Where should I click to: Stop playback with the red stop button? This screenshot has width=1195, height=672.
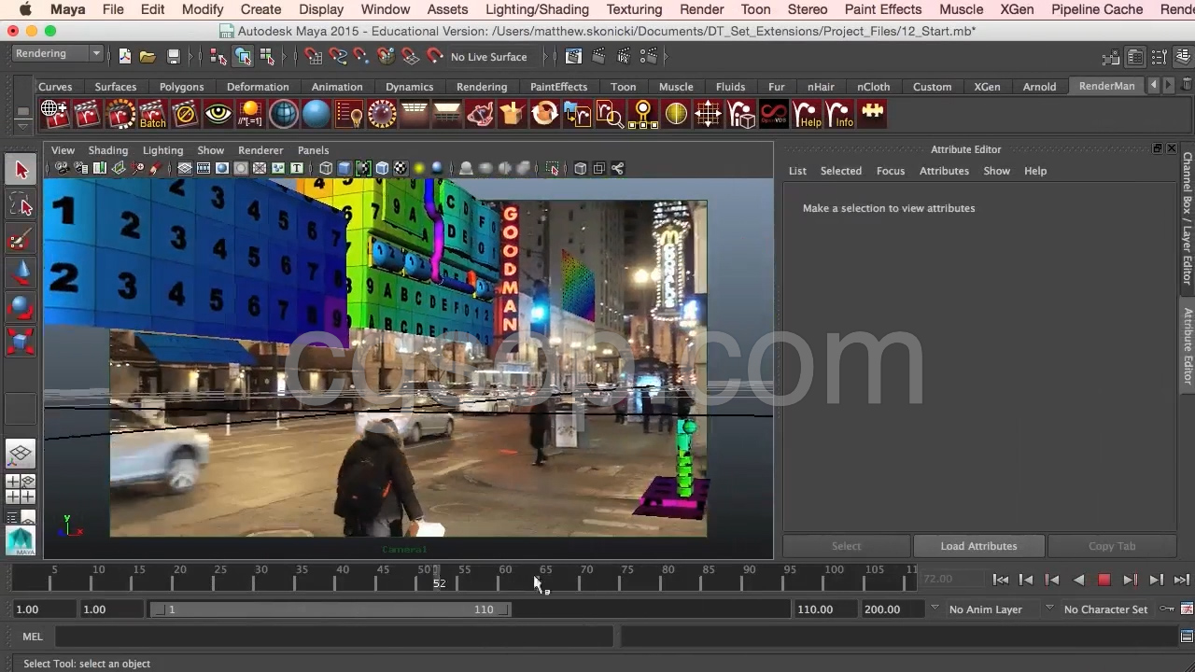[1104, 580]
